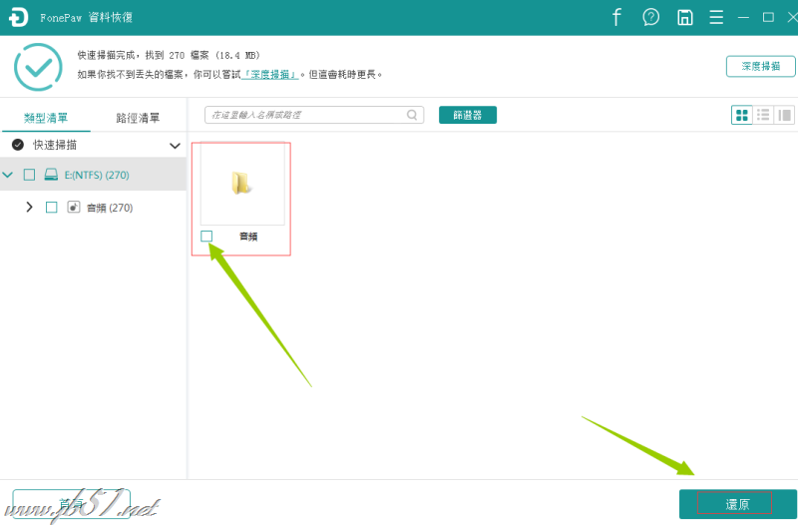Click the 快速掃描 label

click(55, 145)
